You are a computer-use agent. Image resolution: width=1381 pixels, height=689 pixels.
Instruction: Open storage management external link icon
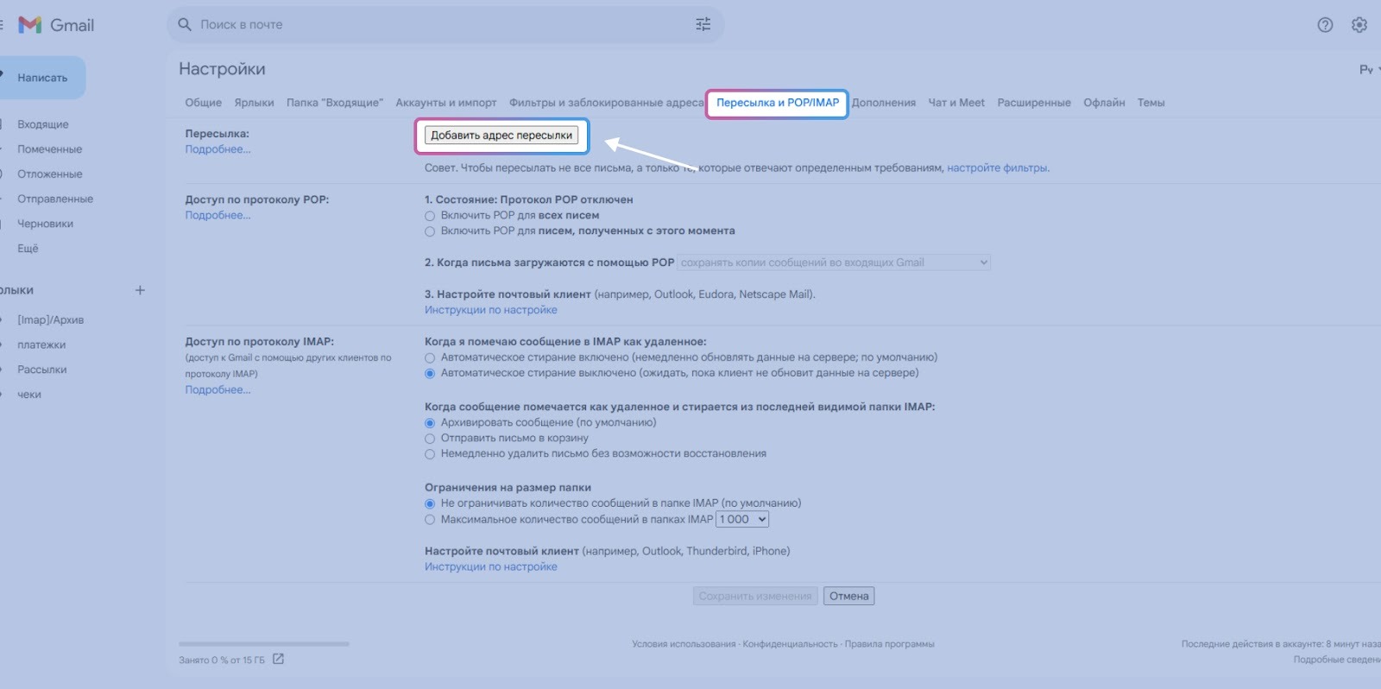click(x=278, y=659)
